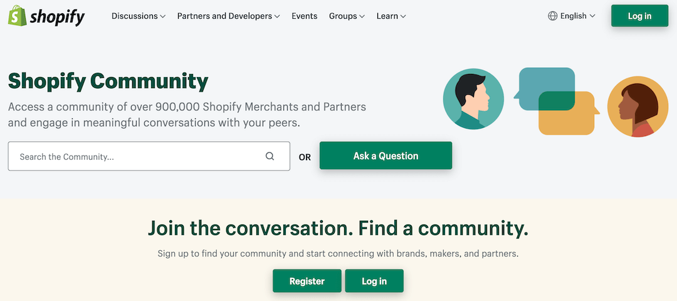
Task: Expand the Discussions dropdown menu
Action: (138, 16)
